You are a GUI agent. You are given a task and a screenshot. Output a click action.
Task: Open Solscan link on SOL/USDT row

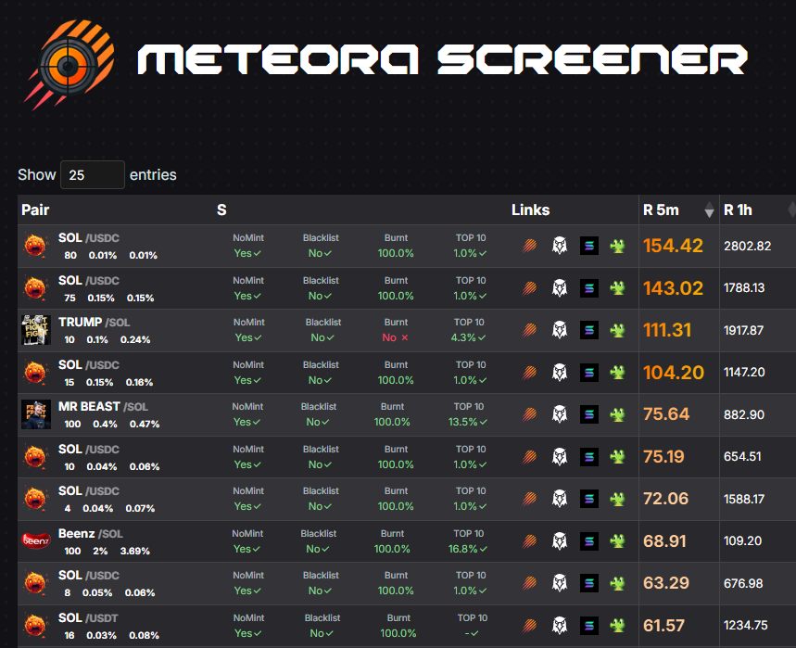click(x=589, y=625)
